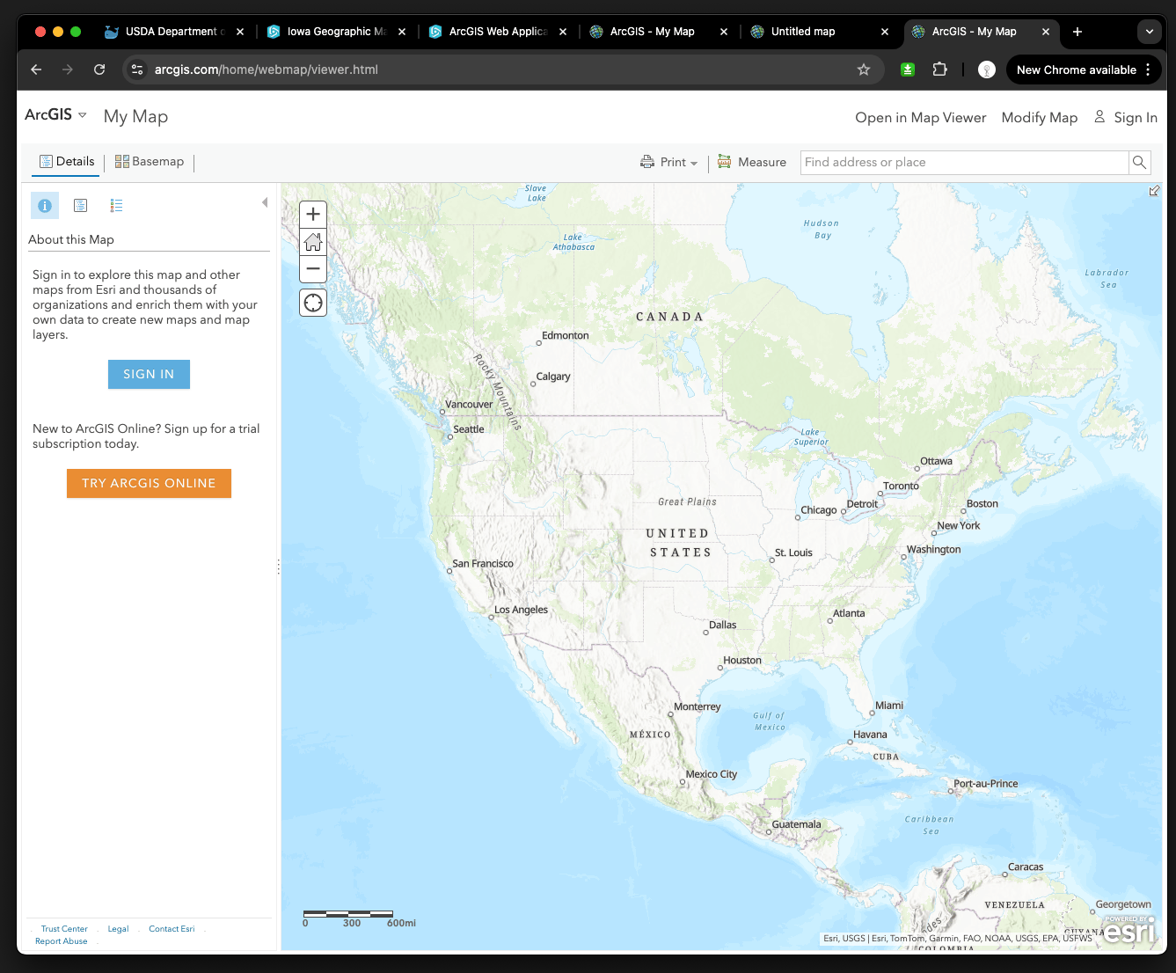The height and width of the screenshot is (973, 1176).
Task: Zoom out on the map
Action: pyautogui.click(x=313, y=268)
